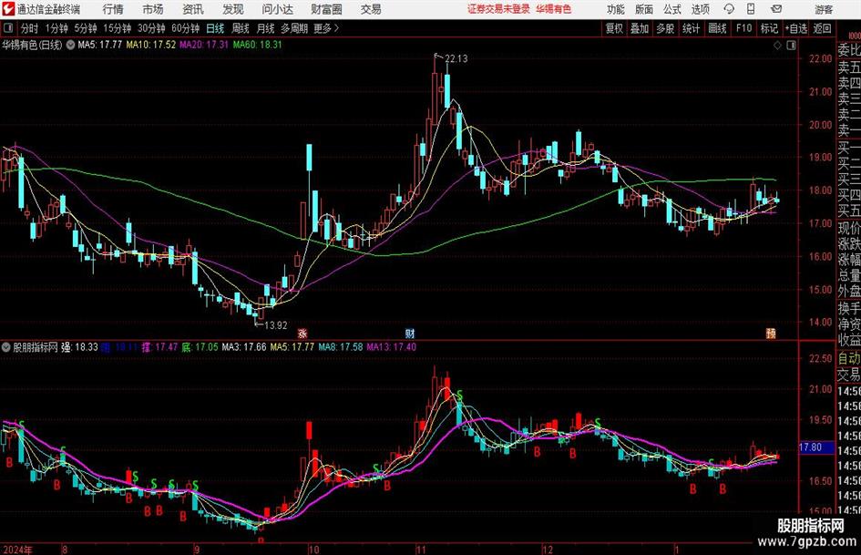Click the MA13: 17.40 indicator value

(x=392, y=347)
